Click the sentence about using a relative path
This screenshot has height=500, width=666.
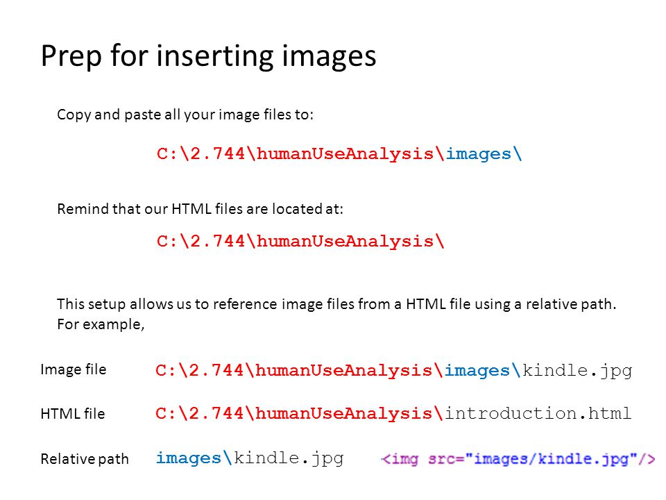tap(336, 304)
